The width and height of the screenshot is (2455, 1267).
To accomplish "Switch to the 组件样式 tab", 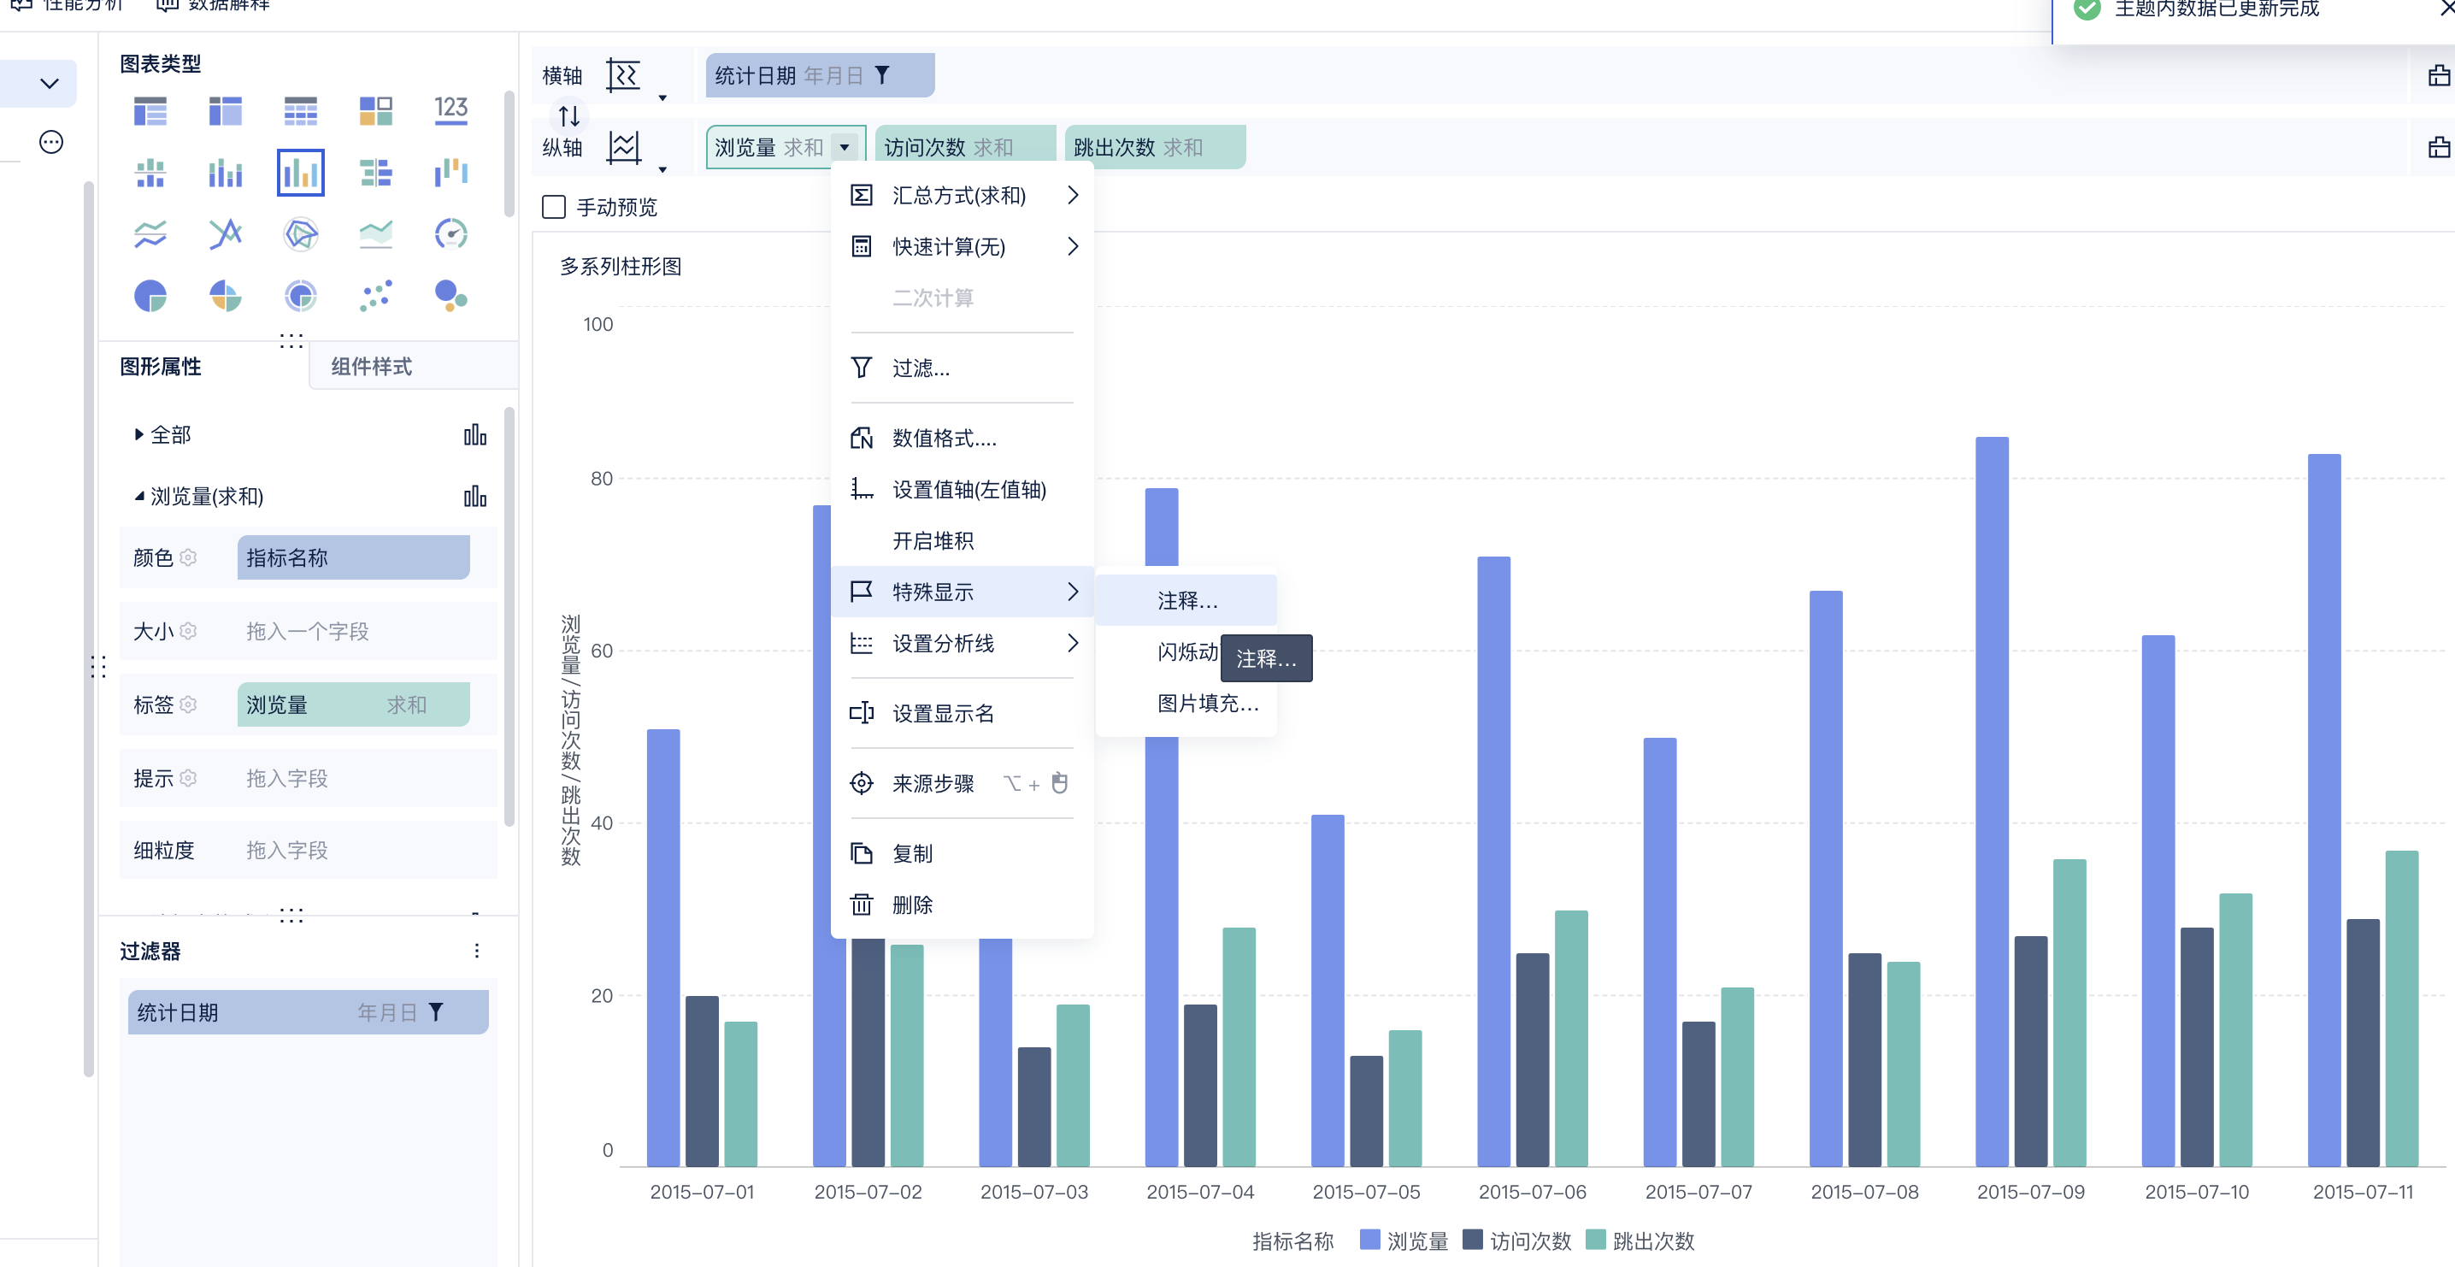I will [x=372, y=367].
